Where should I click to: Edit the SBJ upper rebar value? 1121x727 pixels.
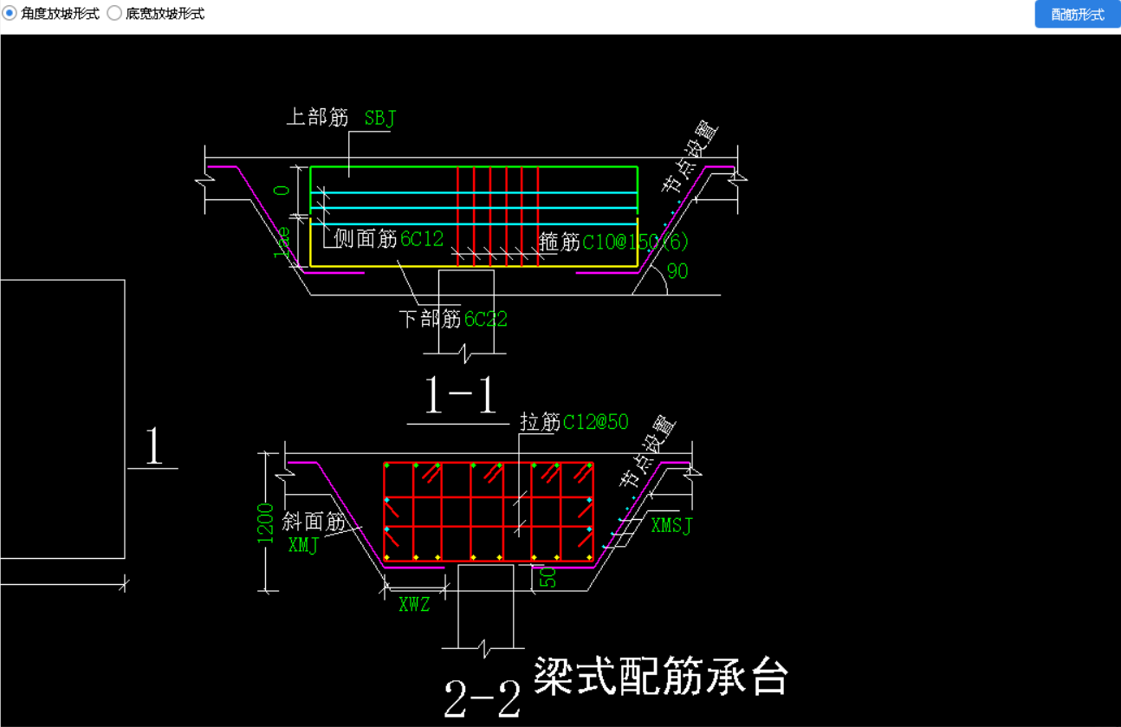pyautogui.click(x=379, y=119)
